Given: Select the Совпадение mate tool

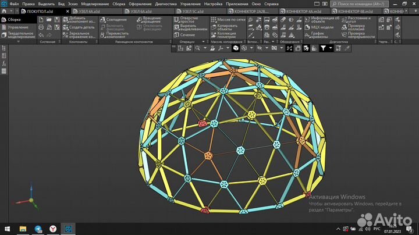Looking at the screenshot, I should (x=113, y=20).
